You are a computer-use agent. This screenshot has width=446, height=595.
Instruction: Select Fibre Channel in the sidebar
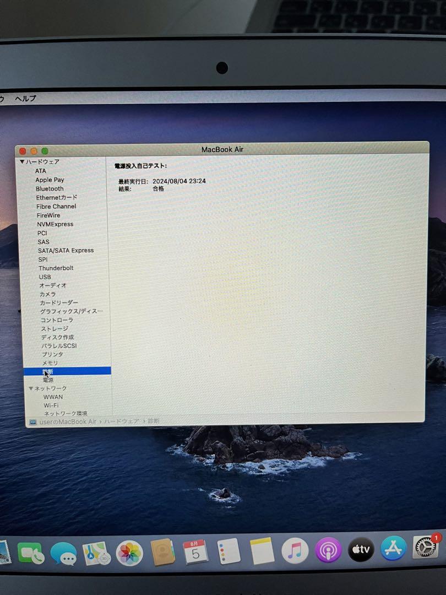tap(56, 206)
